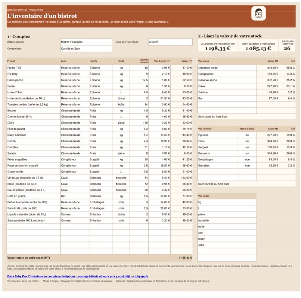Click the Ratio matière 'non' for Emballages
301x298 pixels.
point(247,160)
